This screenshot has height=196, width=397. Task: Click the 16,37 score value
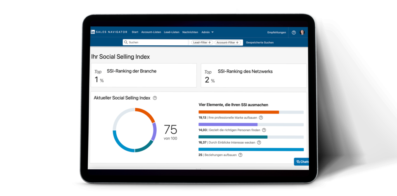coord(202,143)
